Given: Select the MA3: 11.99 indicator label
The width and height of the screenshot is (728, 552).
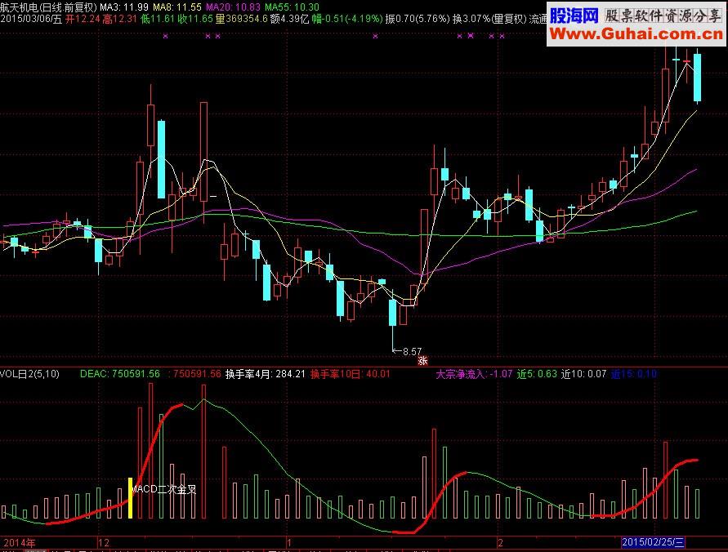Looking at the screenshot, I should coord(124,7).
